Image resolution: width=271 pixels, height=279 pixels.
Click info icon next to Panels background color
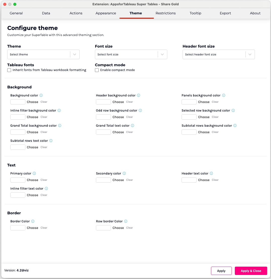click(x=224, y=95)
